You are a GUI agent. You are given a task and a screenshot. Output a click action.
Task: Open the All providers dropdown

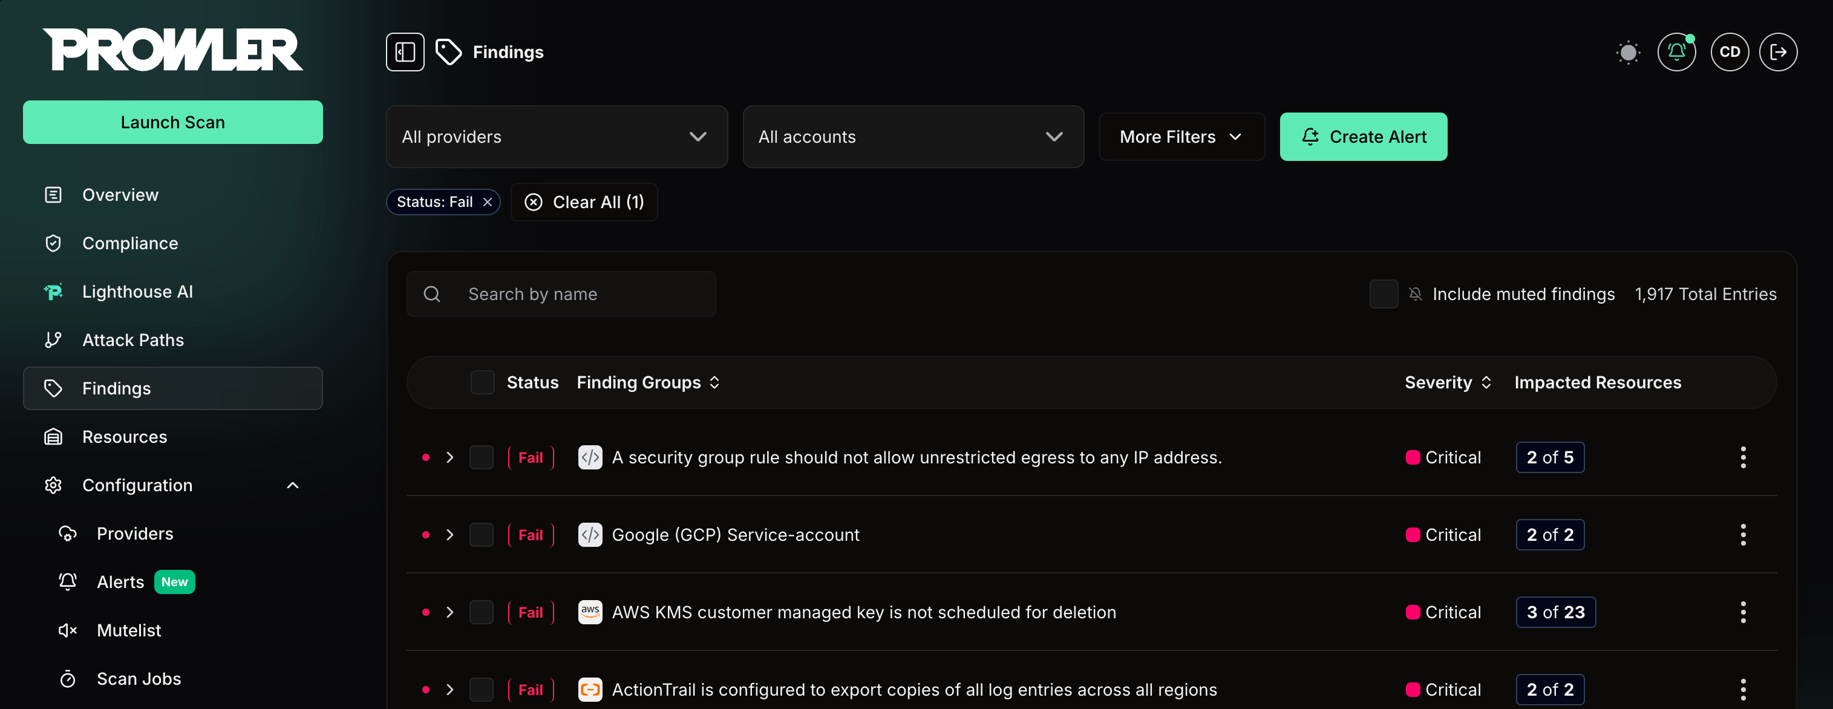557,137
